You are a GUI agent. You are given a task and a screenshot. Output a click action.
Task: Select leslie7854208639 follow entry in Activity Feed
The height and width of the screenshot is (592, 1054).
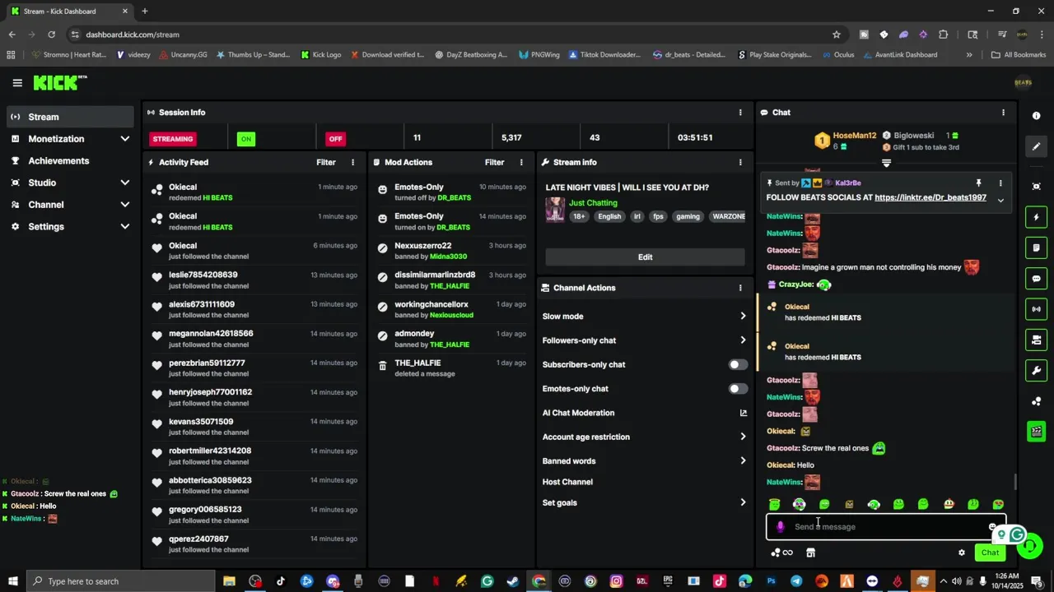point(254,280)
